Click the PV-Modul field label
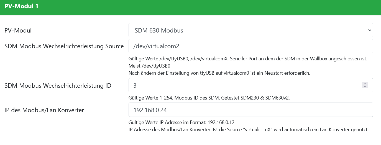Viewport: 381px width, 145px height. (18, 30)
